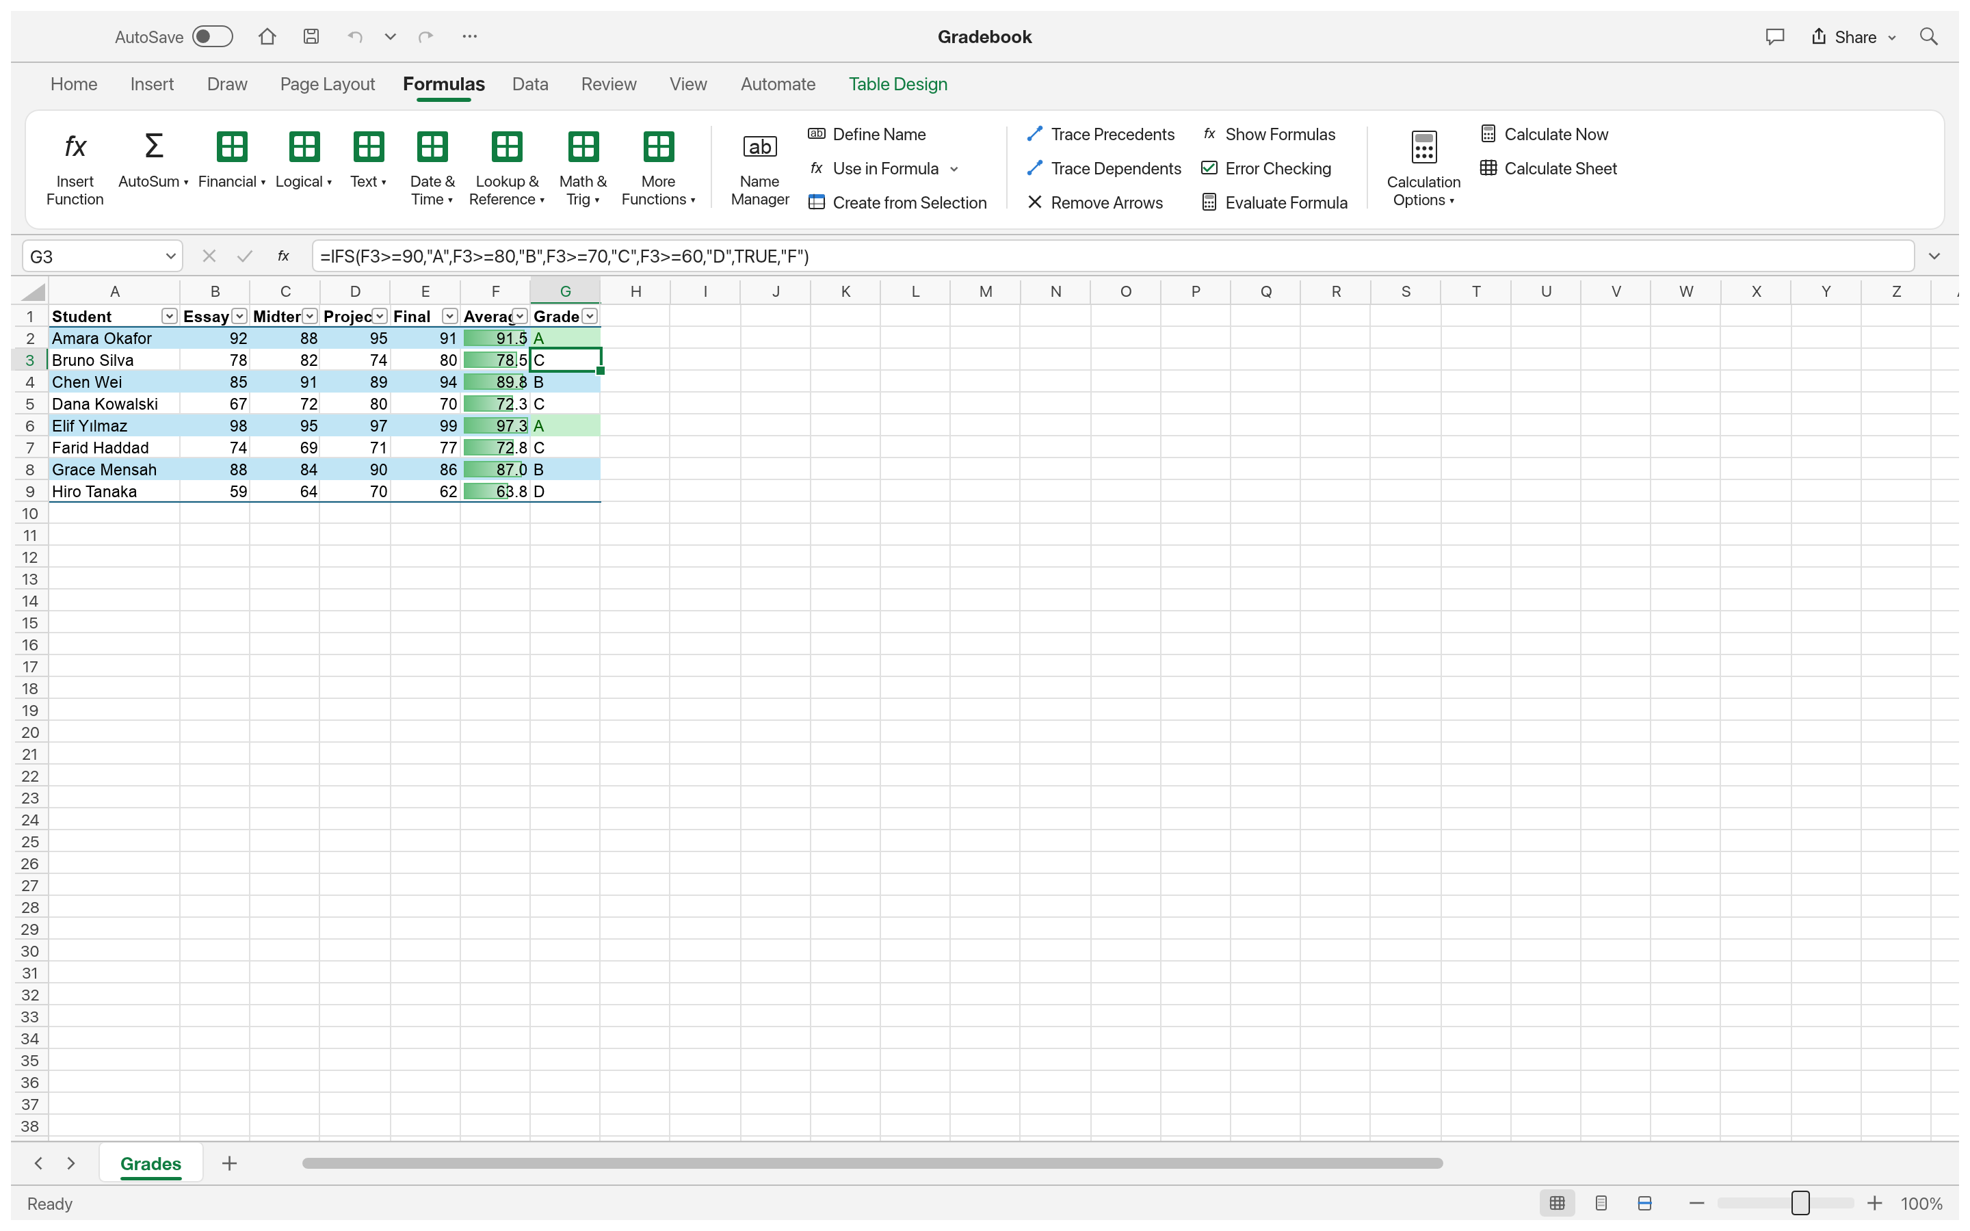Open Date & Time functions

(432, 168)
